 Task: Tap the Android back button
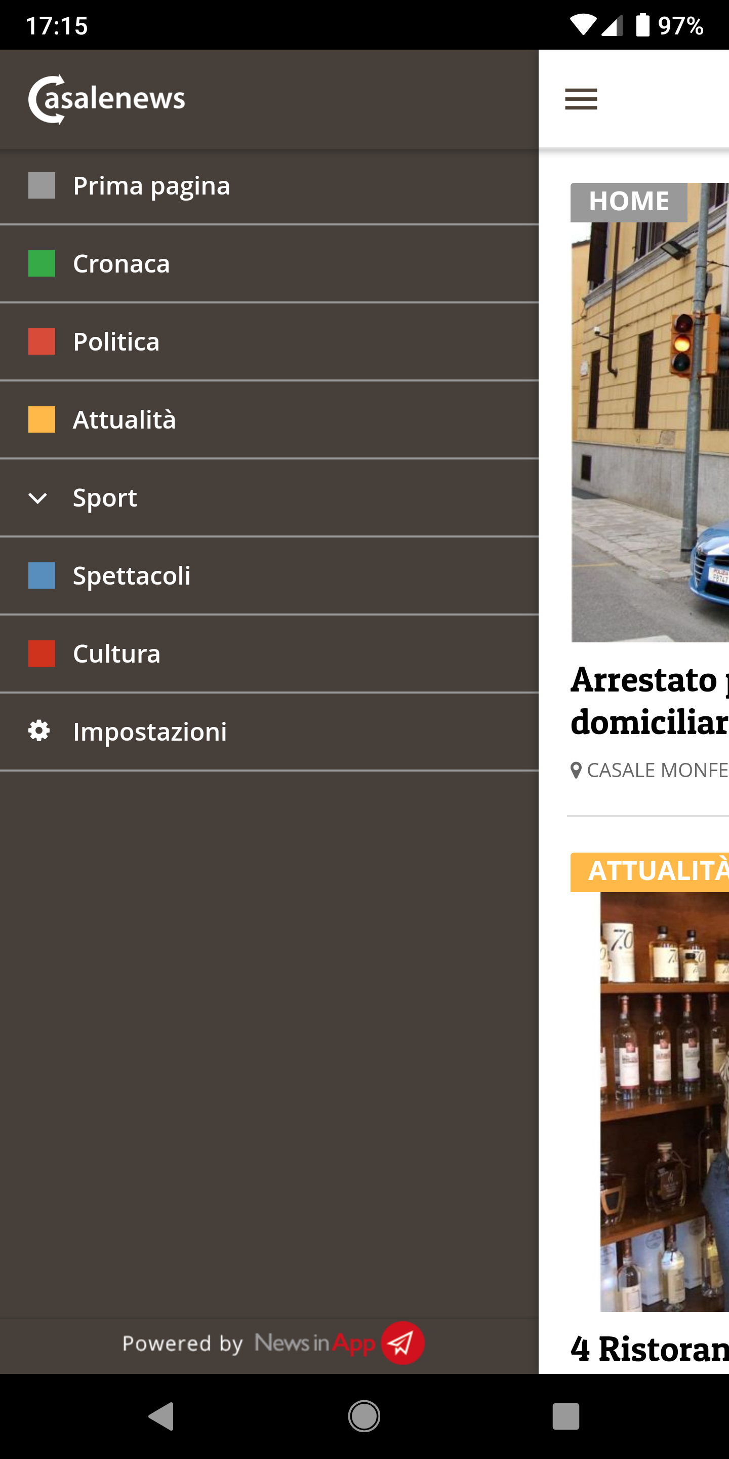pyautogui.click(x=161, y=1416)
